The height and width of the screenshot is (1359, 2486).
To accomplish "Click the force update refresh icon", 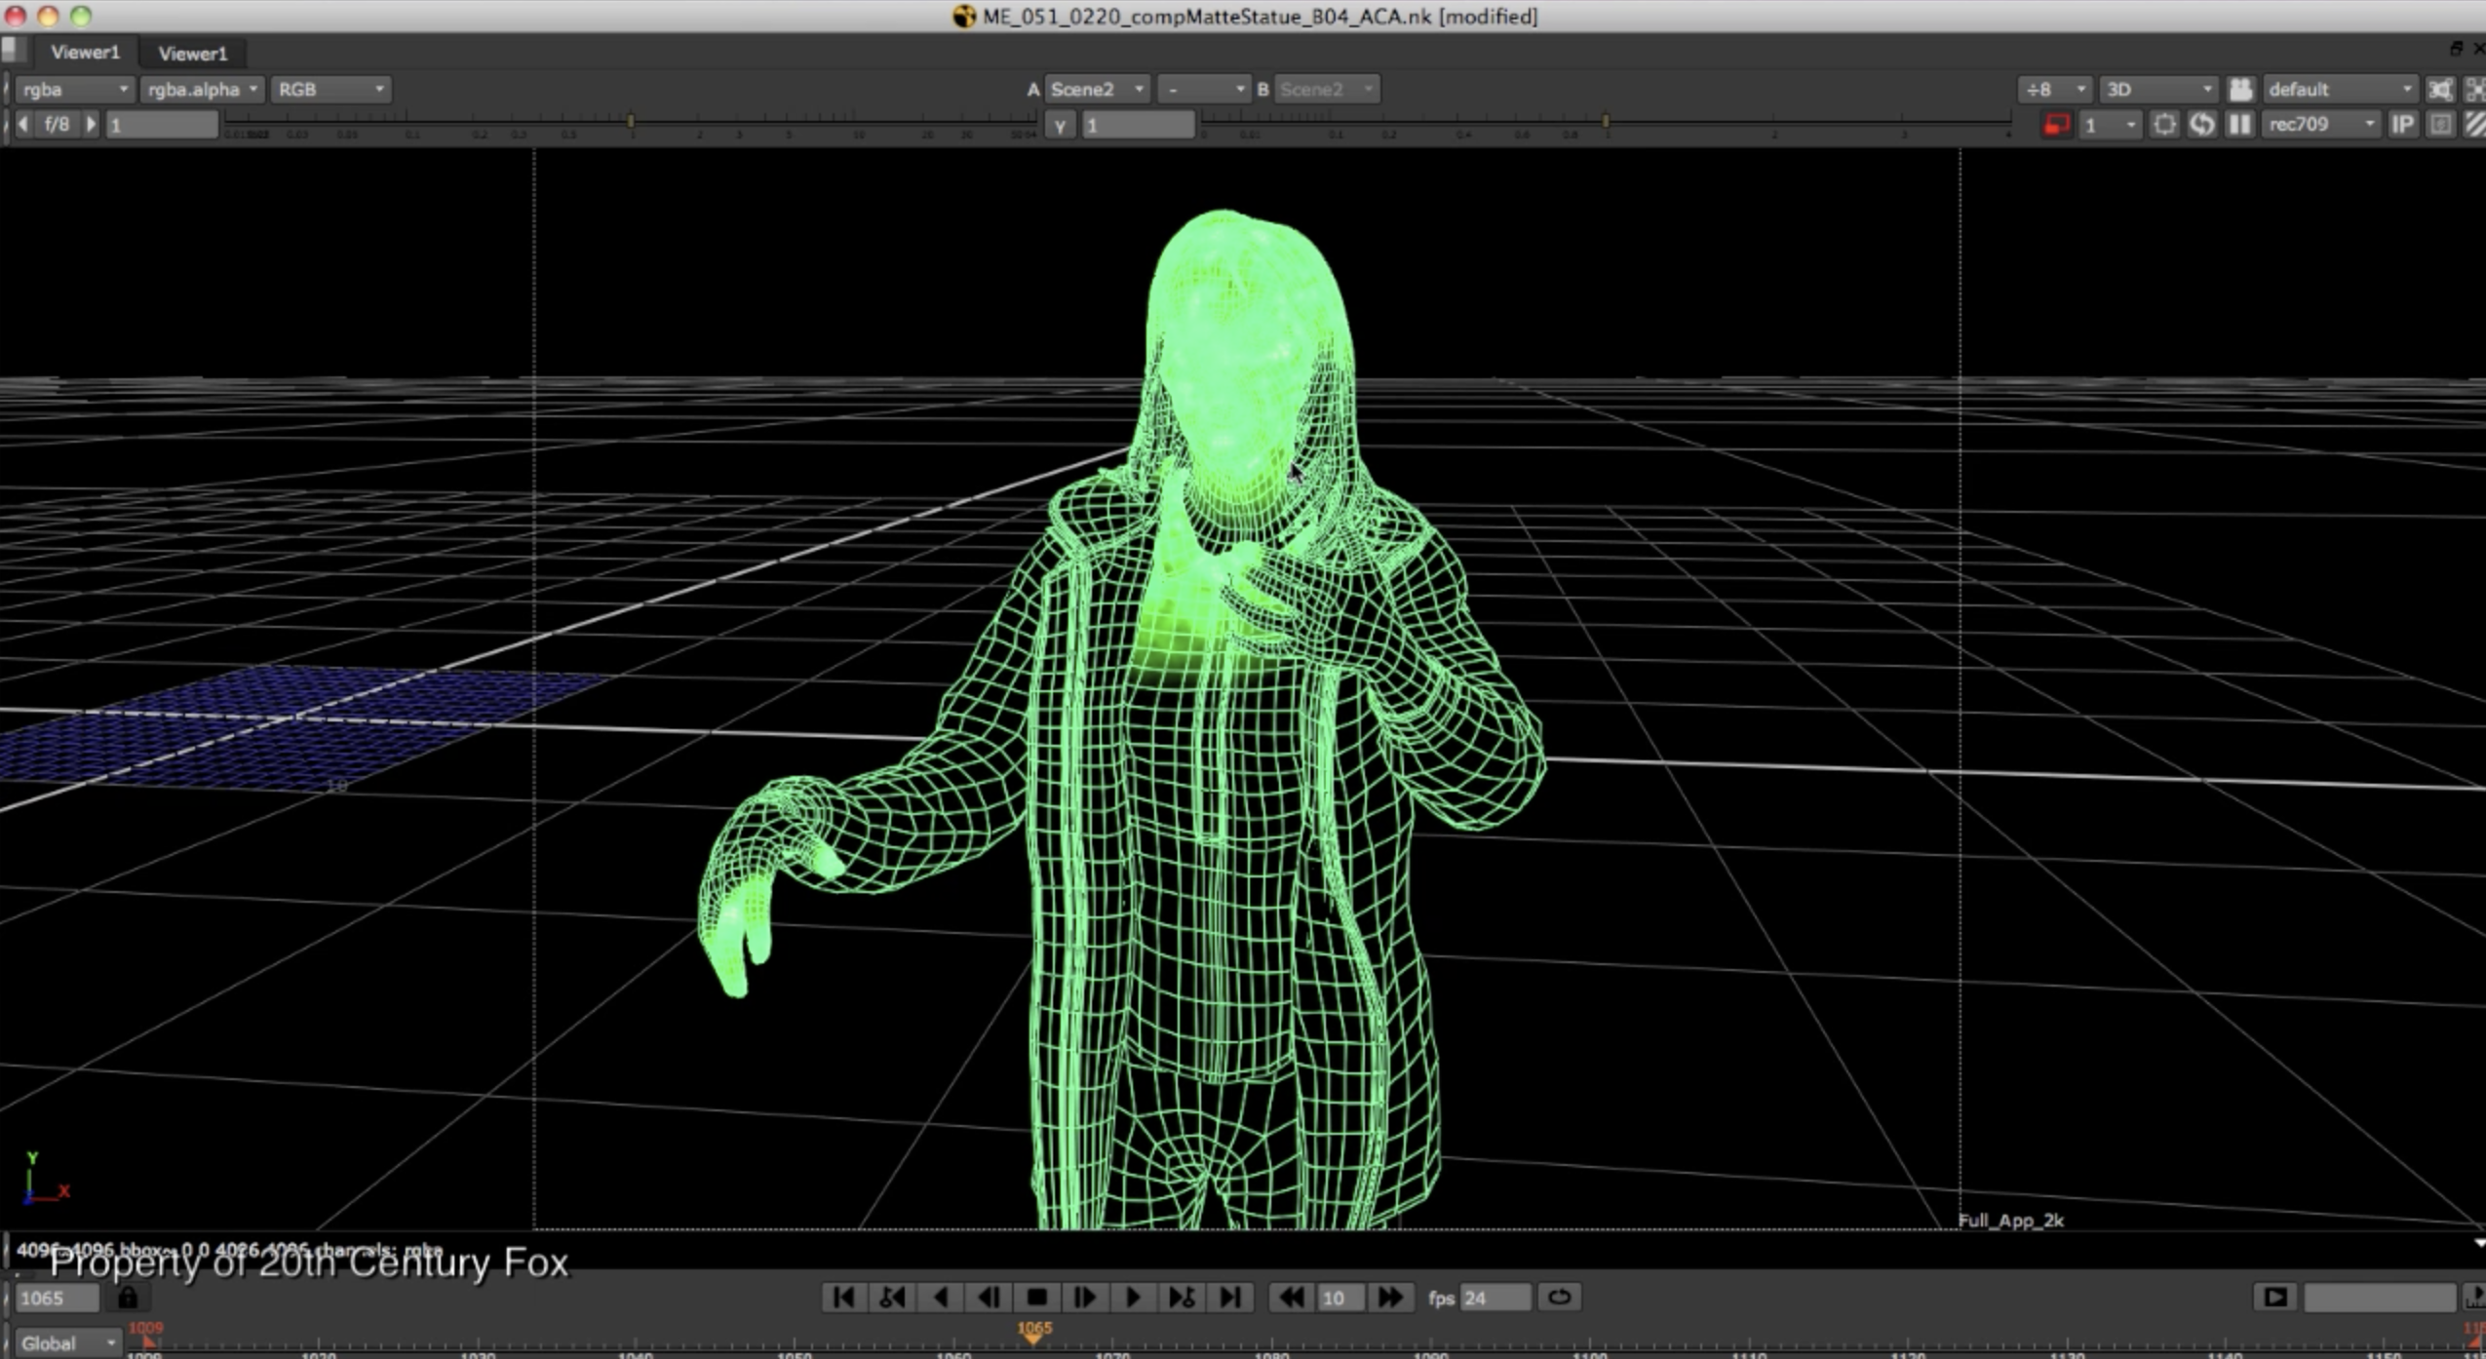I will click(2201, 125).
